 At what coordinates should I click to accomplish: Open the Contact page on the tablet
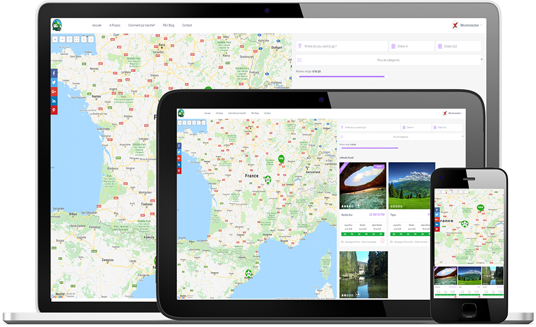[x=267, y=113]
